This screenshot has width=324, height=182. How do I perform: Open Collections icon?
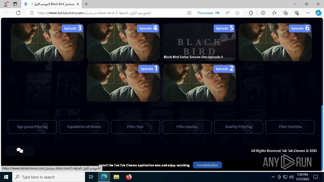(x=286, y=13)
